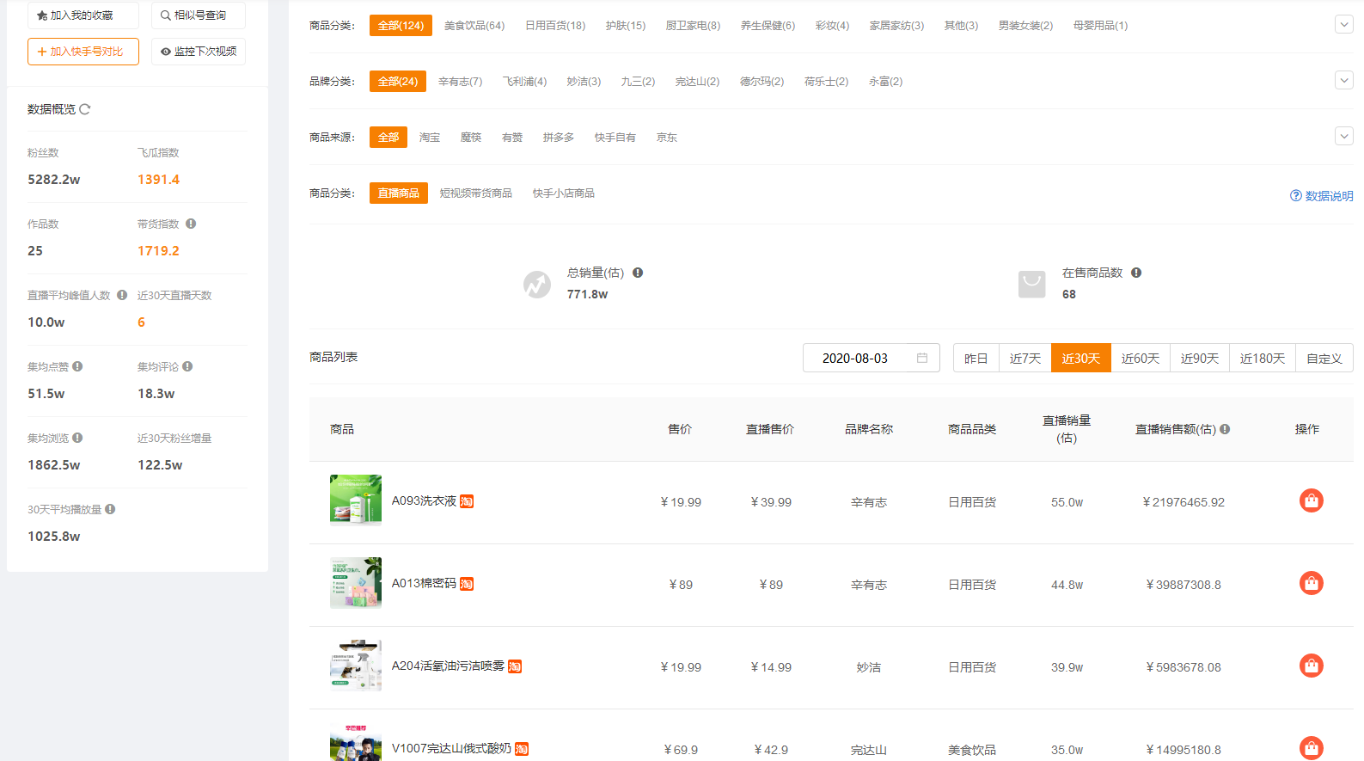The image size is (1364, 761).
Task: Select brand filter 妙洁(3)
Action: (x=584, y=82)
